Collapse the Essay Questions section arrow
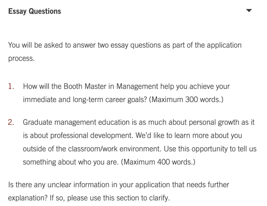 249,11
